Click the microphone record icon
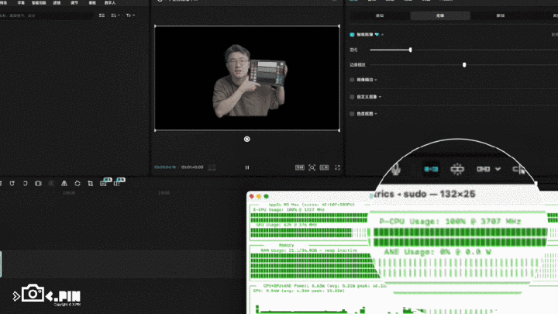Image resolution: width=558 pixels, height=314 pixels. click(x=396, y=168)
